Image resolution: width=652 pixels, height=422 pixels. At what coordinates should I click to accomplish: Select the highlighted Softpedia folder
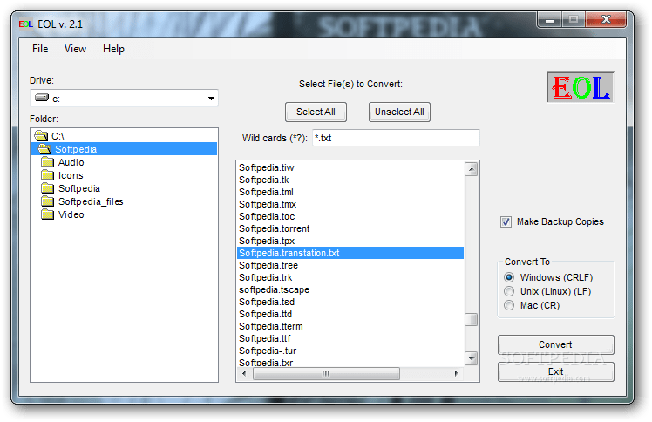pos(125,149)
